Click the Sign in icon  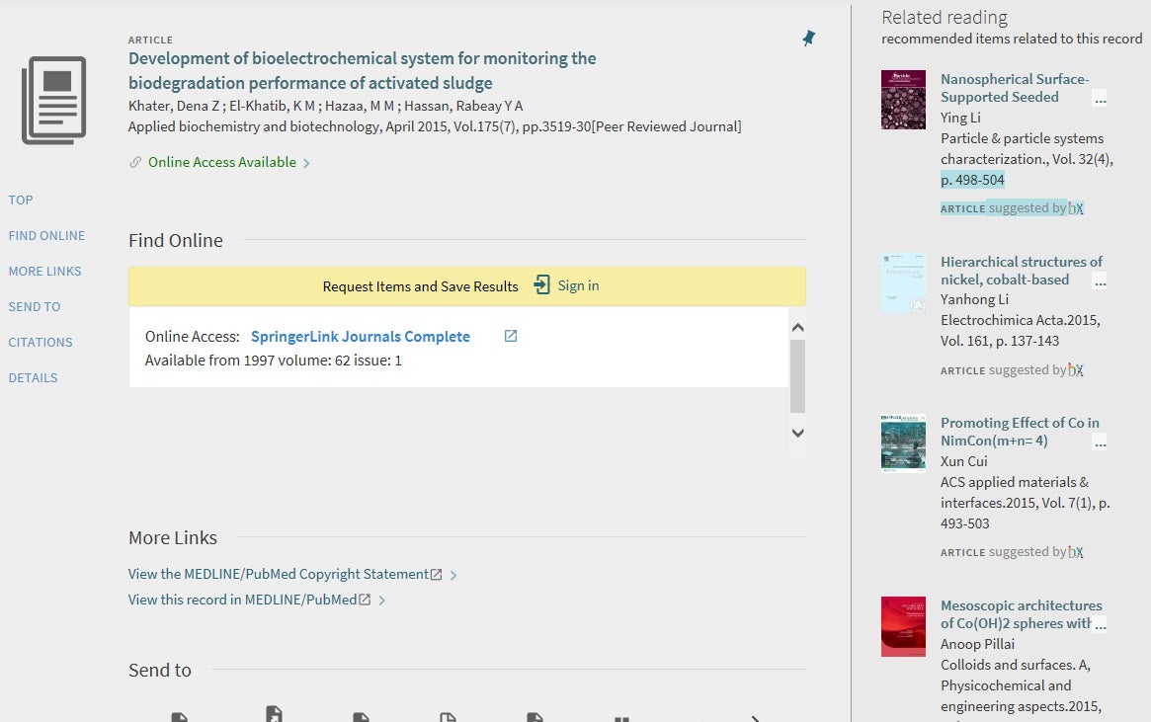pos(541,285)
